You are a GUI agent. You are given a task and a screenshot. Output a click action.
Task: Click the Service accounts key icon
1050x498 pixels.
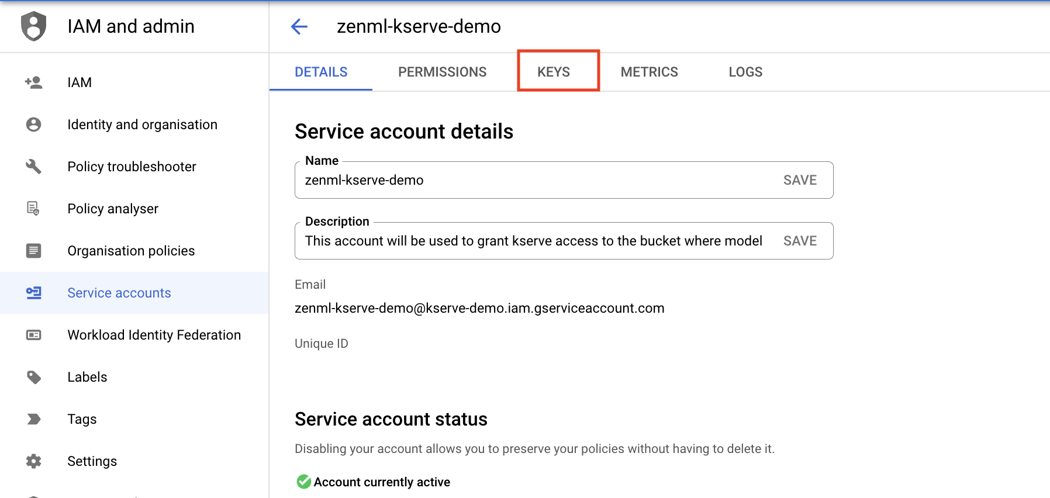pyautogui.click(x=33, y=293)
